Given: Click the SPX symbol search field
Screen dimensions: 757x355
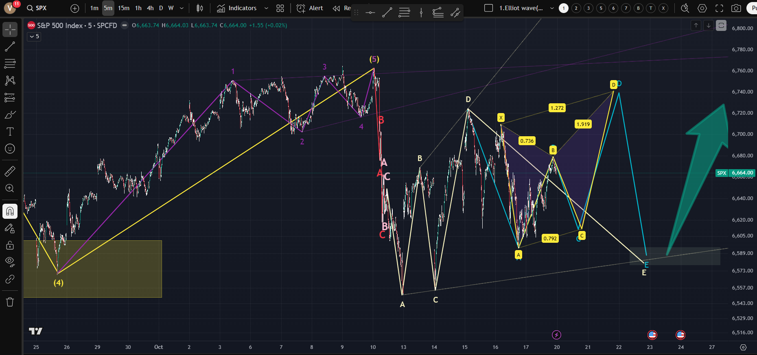Looking at the screenshot, I should click(41, 8).
